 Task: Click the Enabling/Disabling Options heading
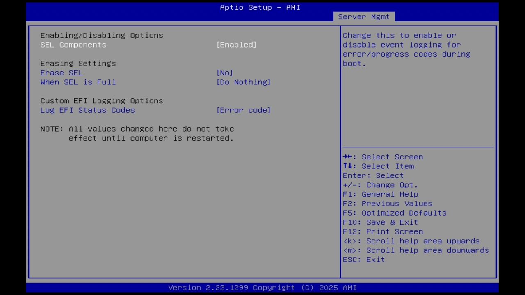click(101, 35)
